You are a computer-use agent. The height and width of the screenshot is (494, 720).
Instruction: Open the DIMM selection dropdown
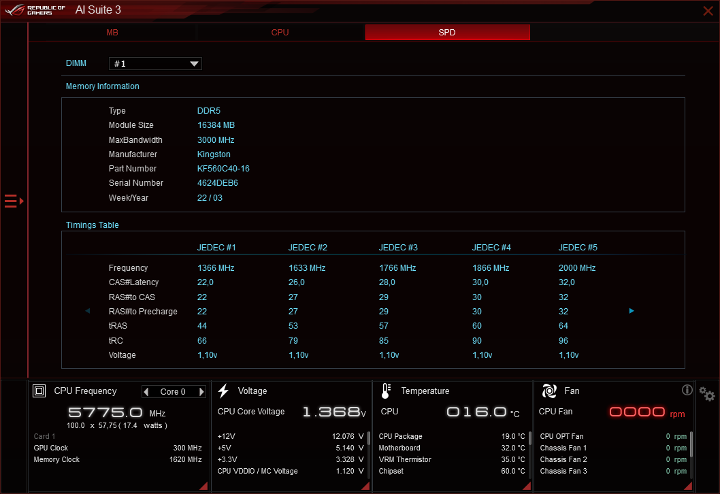coord(195,63)
